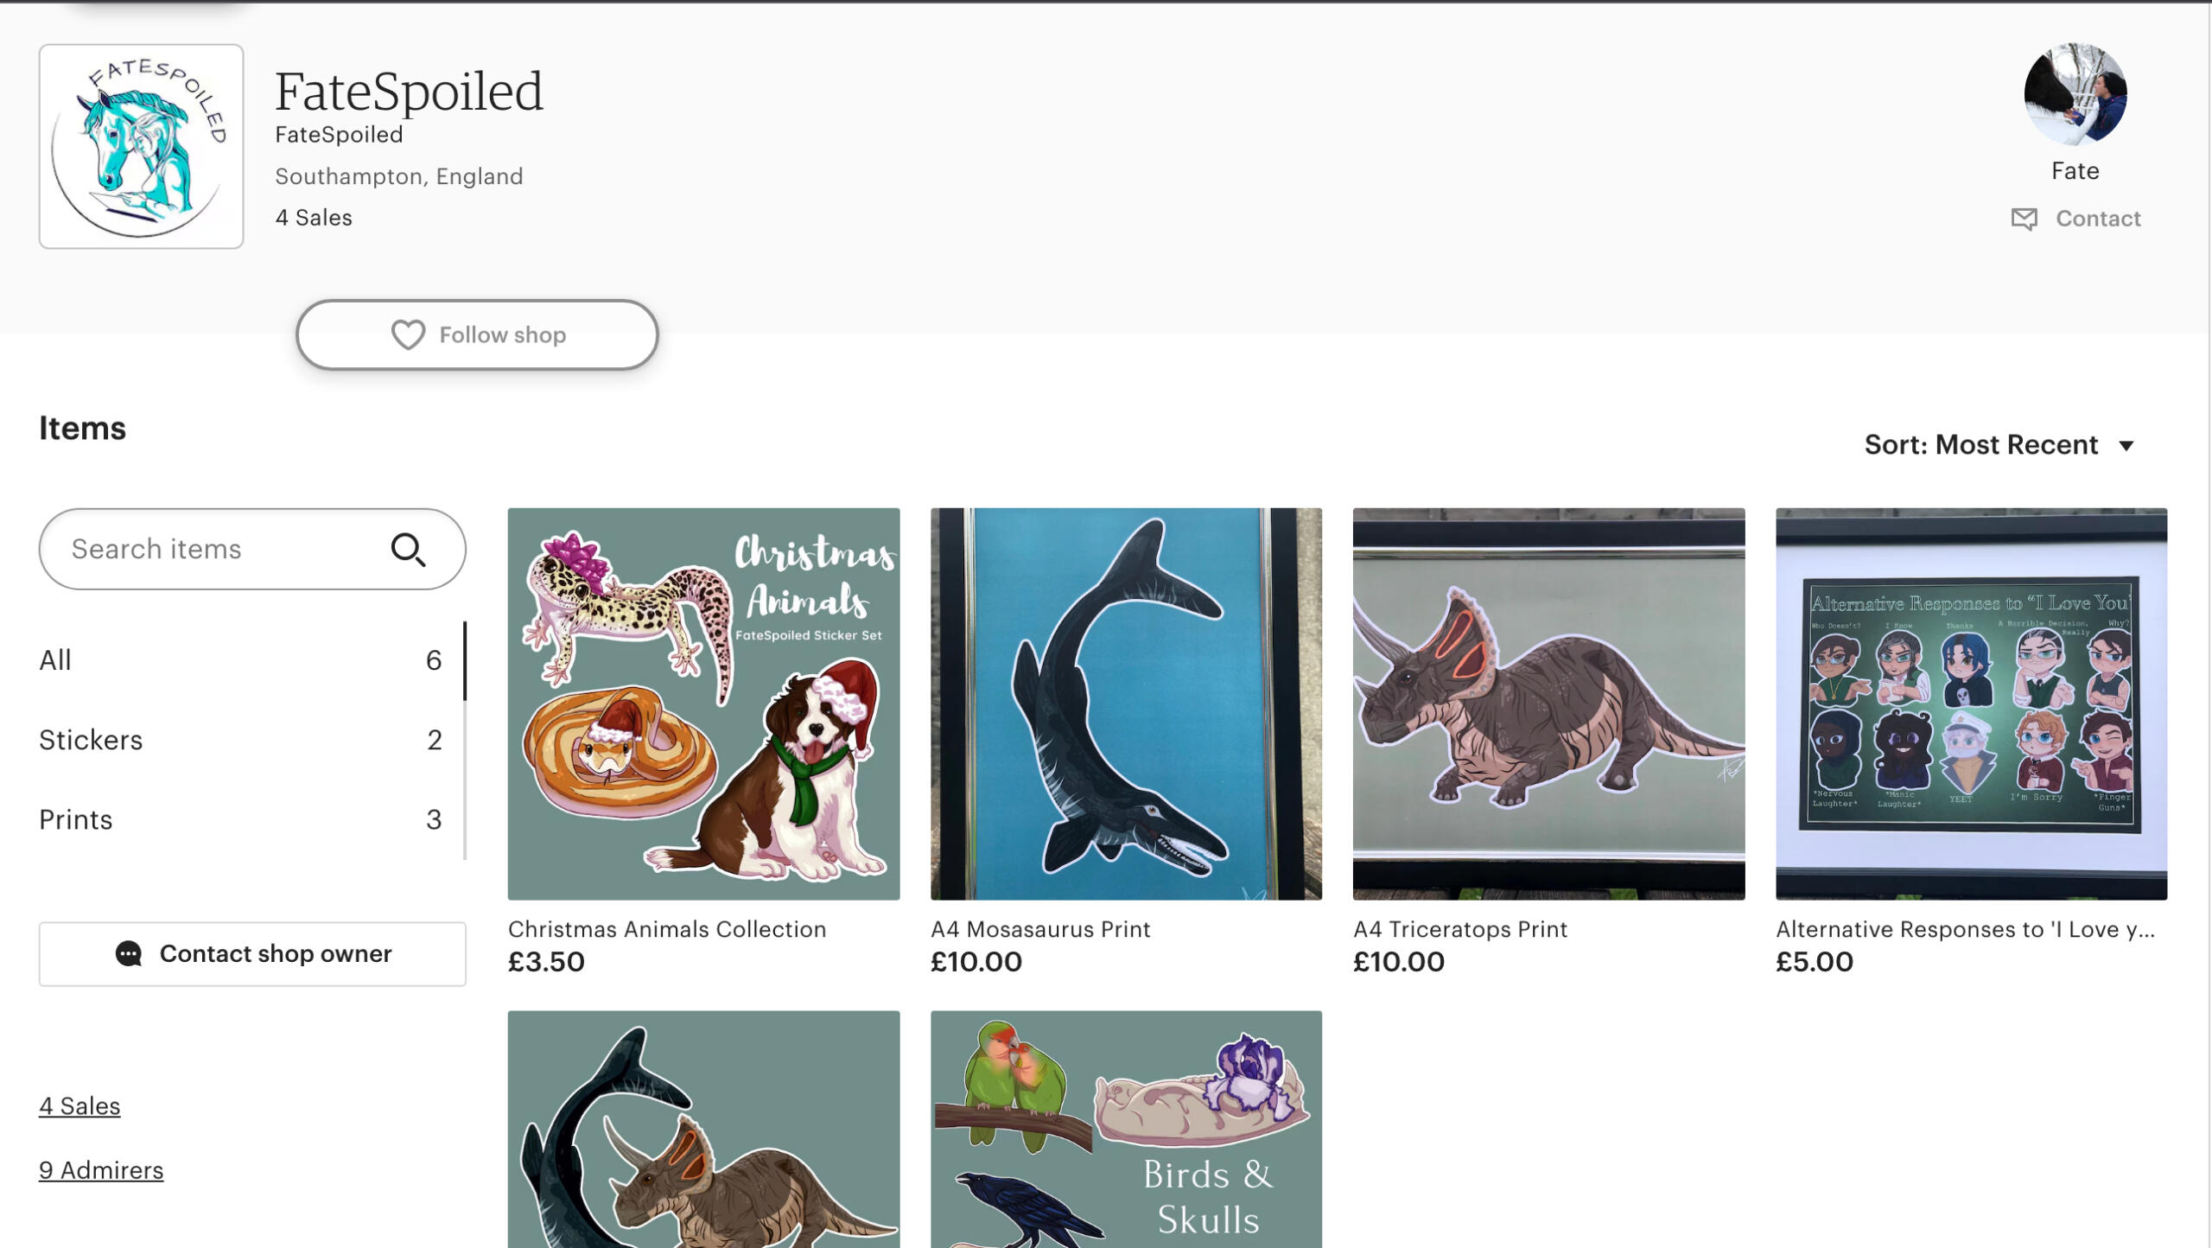This screenshot has height=1248, width=2212.
Task: Show only the Prints category
Action: click(76, 819)
